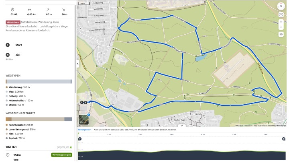The width and height of the screenshot is (289, 163).
Task: Click the Wegbeschaffenheit surface bar
Action: pos(39,119)
